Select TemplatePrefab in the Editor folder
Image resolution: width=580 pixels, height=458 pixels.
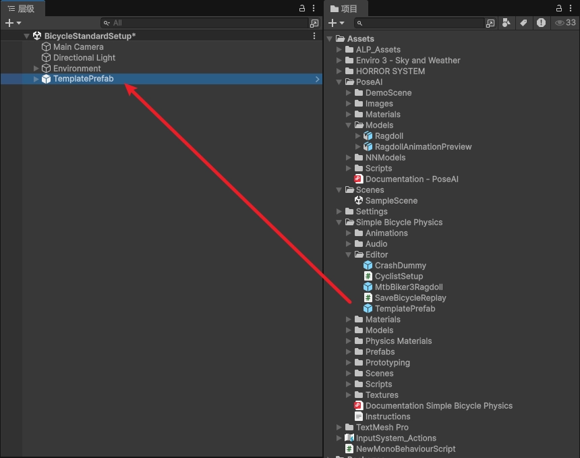coord(405,308)
